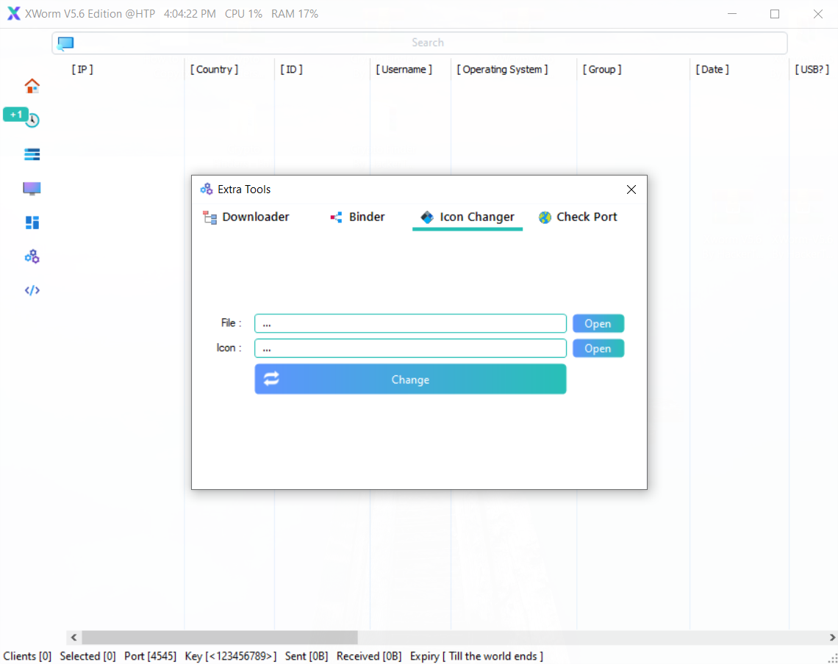Image resolution: width=838 pixels, height=664 pixels.
Task: Sort by the [ Country ] column header
Action: pyautogui.click(x=215, y=70)
